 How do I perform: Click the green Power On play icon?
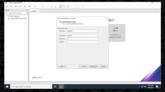[x=35, y=6]
